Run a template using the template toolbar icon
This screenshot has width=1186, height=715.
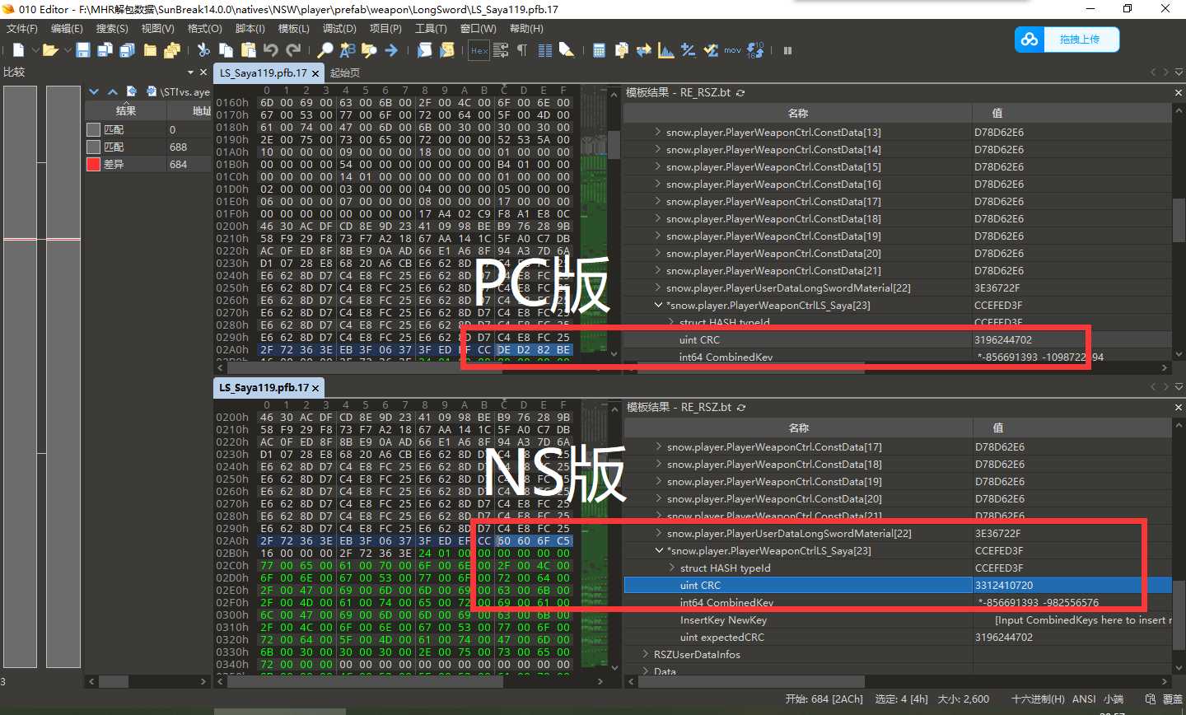[x=447, y=50]
